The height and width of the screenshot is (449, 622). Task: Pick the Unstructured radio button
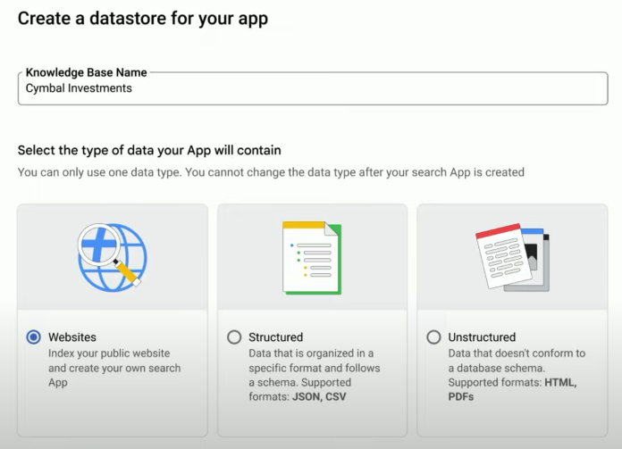433,337
